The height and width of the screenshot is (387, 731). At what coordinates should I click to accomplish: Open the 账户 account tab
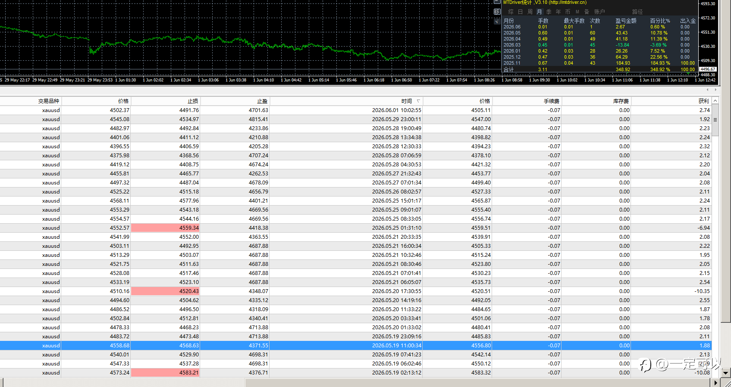point(599,12)
